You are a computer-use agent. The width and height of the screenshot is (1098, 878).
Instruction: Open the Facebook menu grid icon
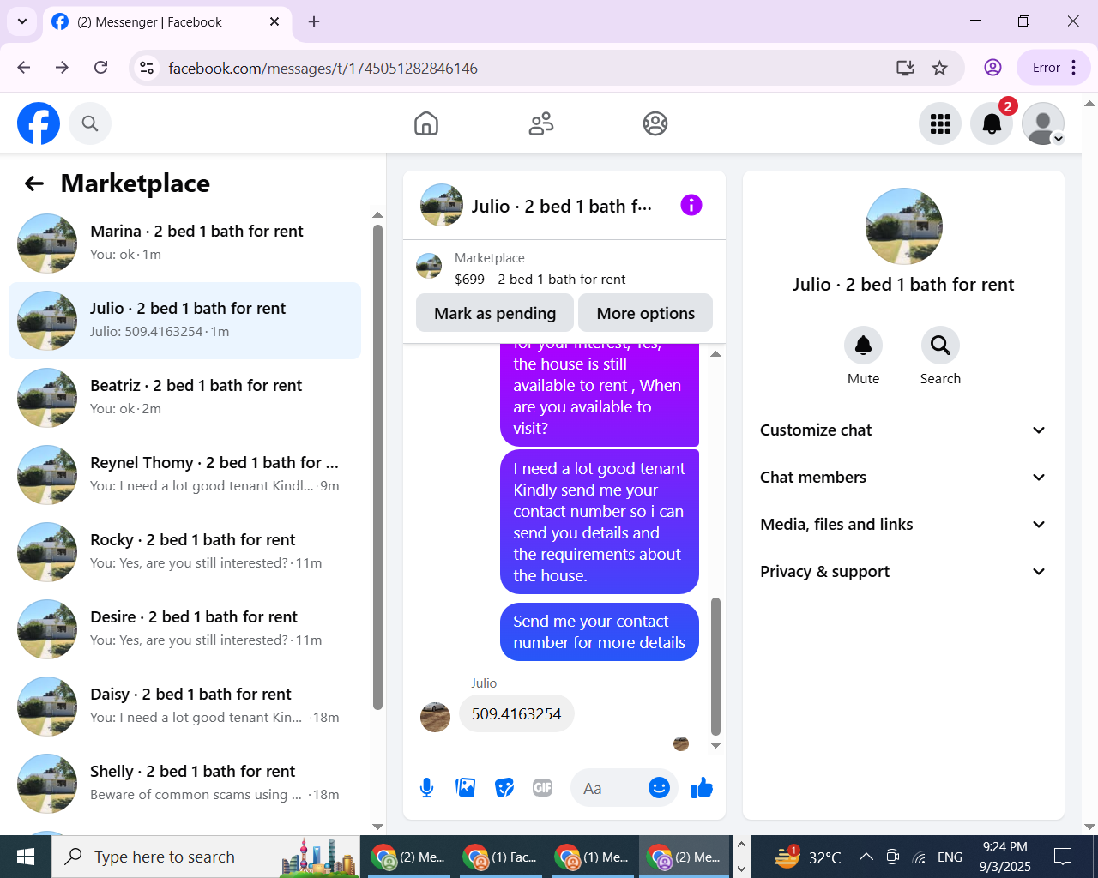(x=940, y=123)
